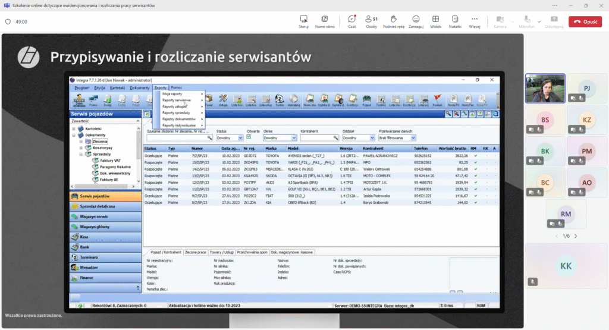The width and height of the screenshot is (609, 330).
Task: Open the Terminarz module
Action: point(105,257)
